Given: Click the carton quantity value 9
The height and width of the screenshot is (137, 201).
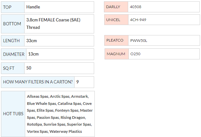Looking at the screenshot, I should click(x=77, y=82).
